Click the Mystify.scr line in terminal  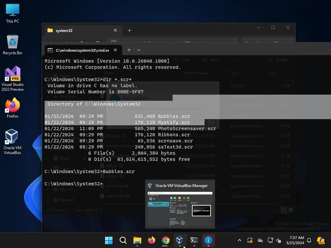[x=117, y=122]
